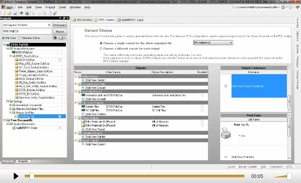Viewport: 301px width, 183px height.
Task: Select DT01.PcbDoc in the project tree
Action: [x=24, y=52]
